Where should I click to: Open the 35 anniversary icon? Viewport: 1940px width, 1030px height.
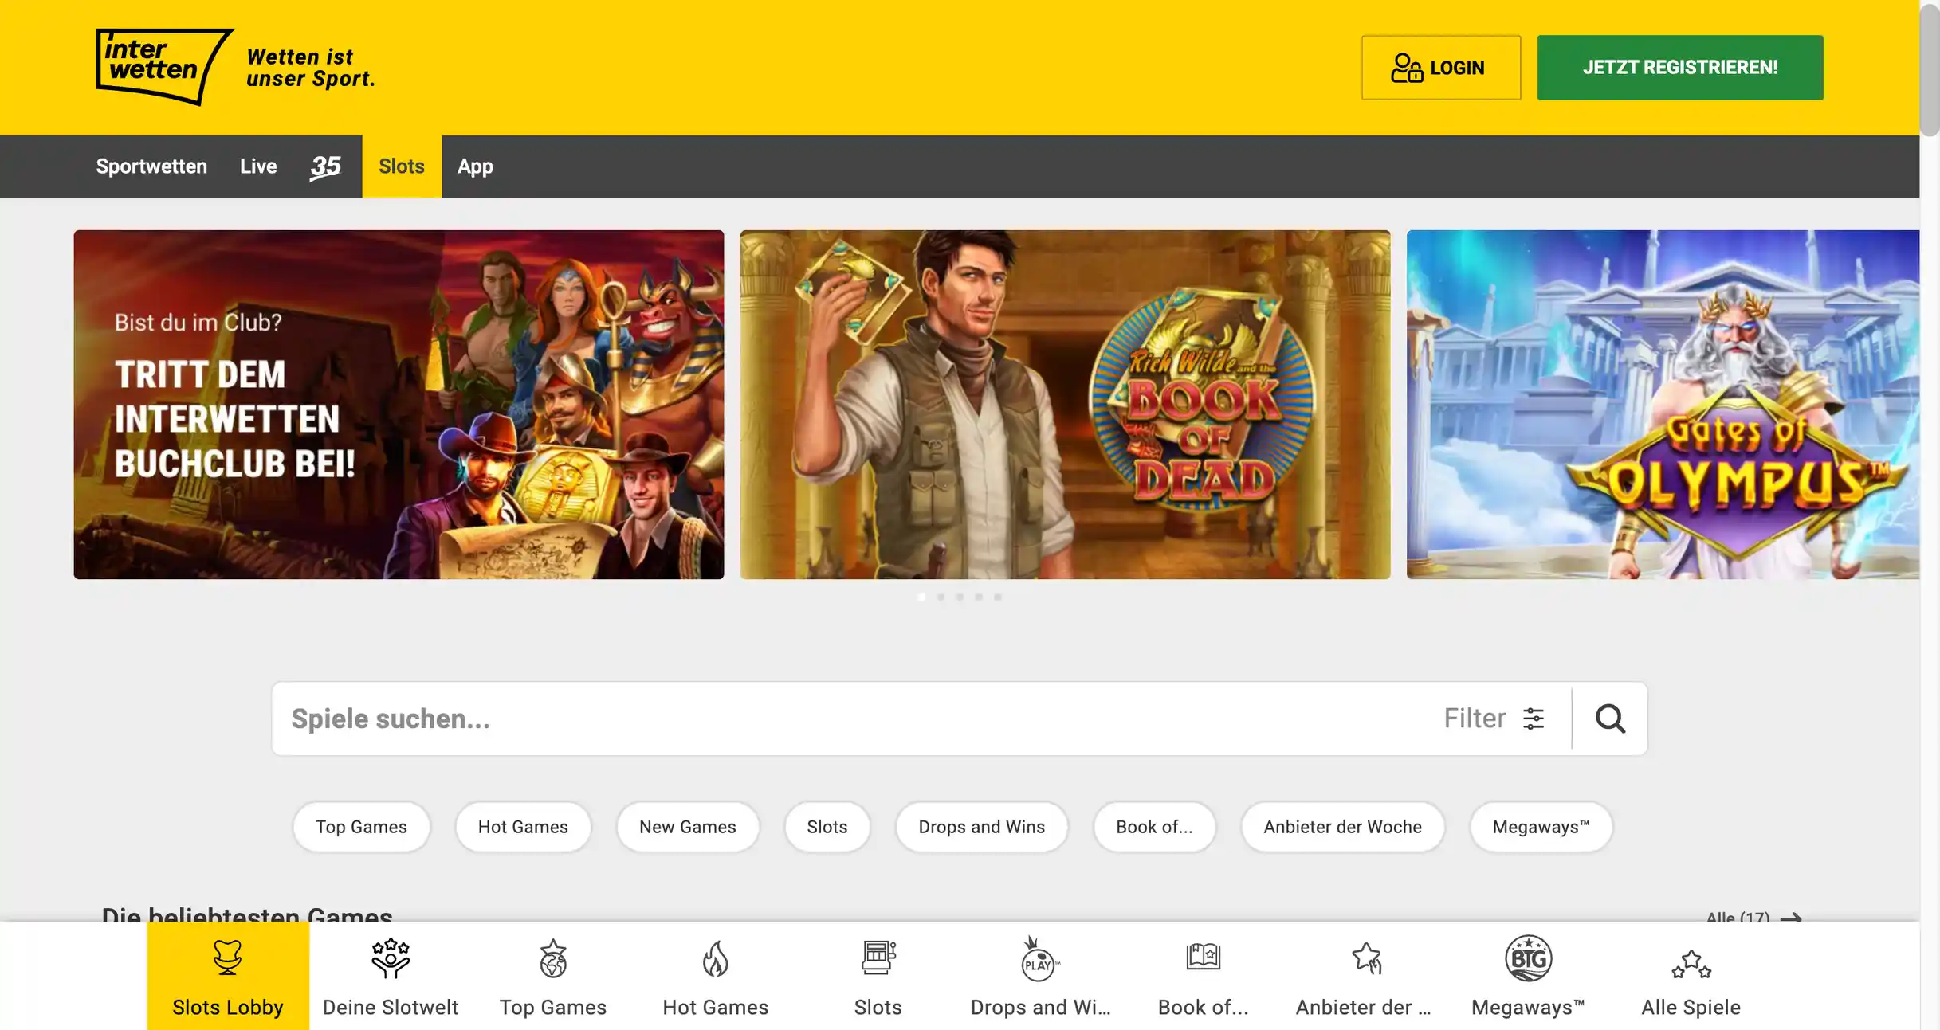tap(325, 166)
